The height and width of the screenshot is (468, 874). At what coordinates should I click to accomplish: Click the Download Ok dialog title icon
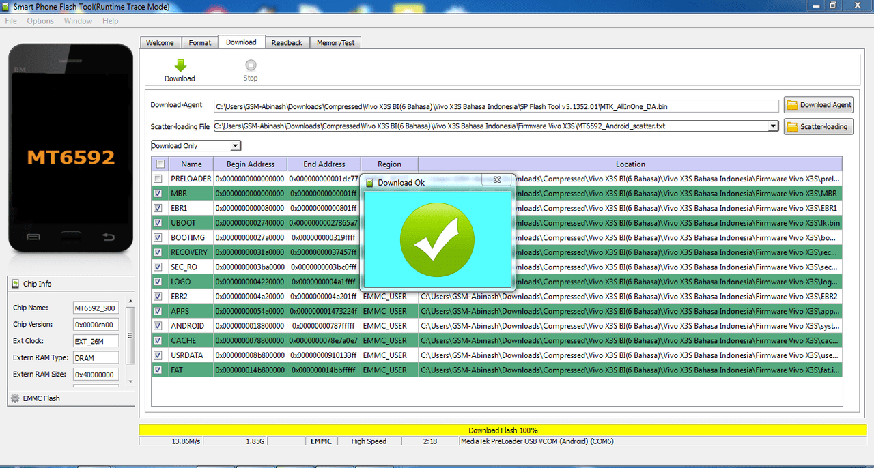tap(369, 183)
